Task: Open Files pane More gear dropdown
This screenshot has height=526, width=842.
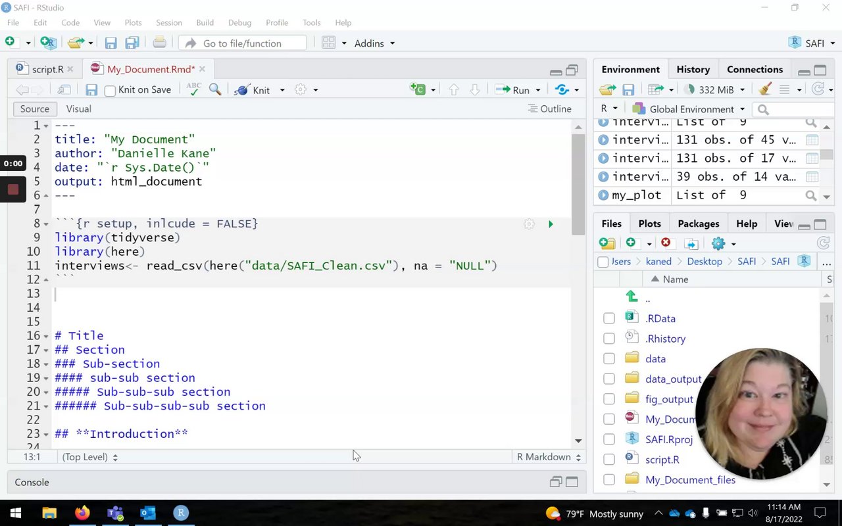Action: (x=724, y=243)
